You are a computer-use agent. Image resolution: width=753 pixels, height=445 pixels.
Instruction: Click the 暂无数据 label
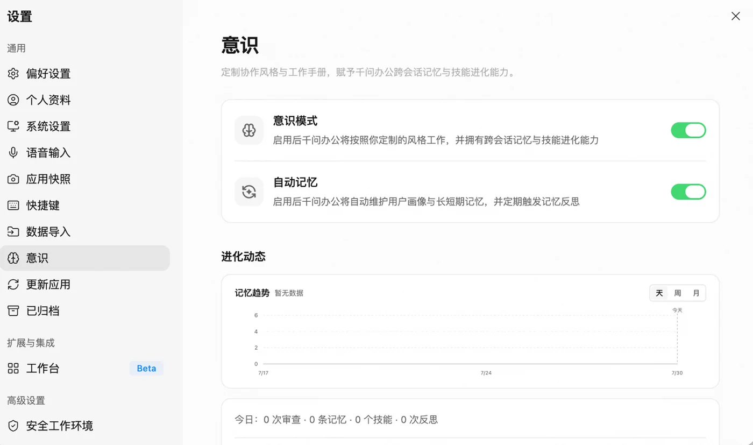tap(289, 293)
